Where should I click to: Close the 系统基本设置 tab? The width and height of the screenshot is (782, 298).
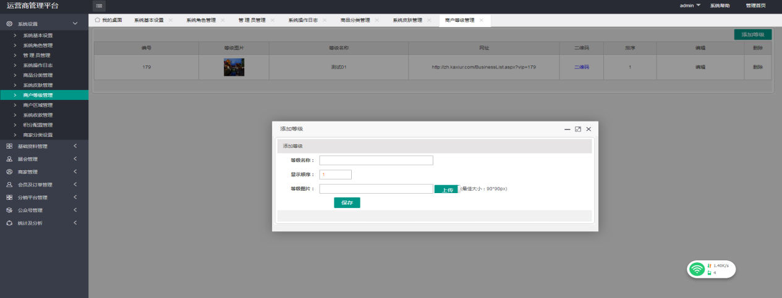tap(171, 20)
